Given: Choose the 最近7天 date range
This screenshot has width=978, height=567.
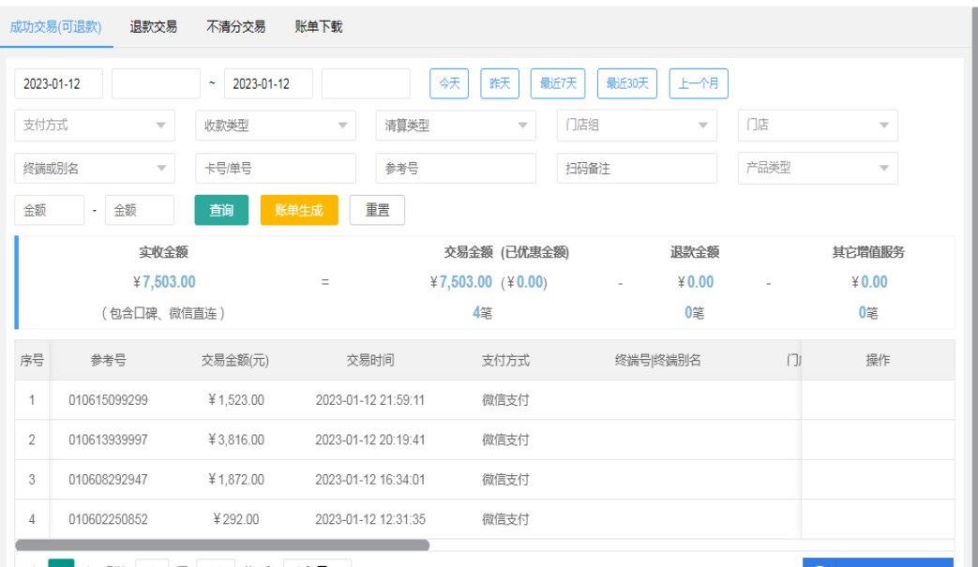Looking at the screenshot, I should coord(558,83).
